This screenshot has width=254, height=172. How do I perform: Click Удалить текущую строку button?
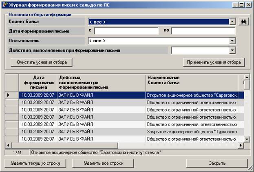click(35, 163)
